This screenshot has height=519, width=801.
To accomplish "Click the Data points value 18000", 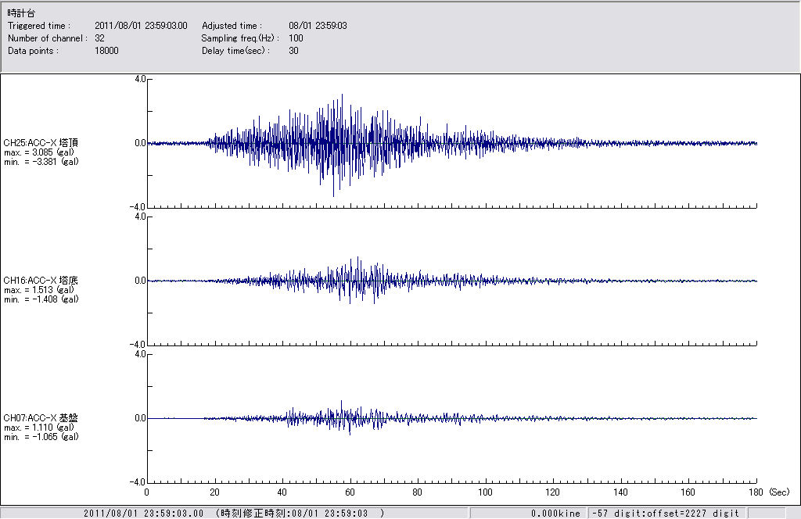I will tap(106, 51).
